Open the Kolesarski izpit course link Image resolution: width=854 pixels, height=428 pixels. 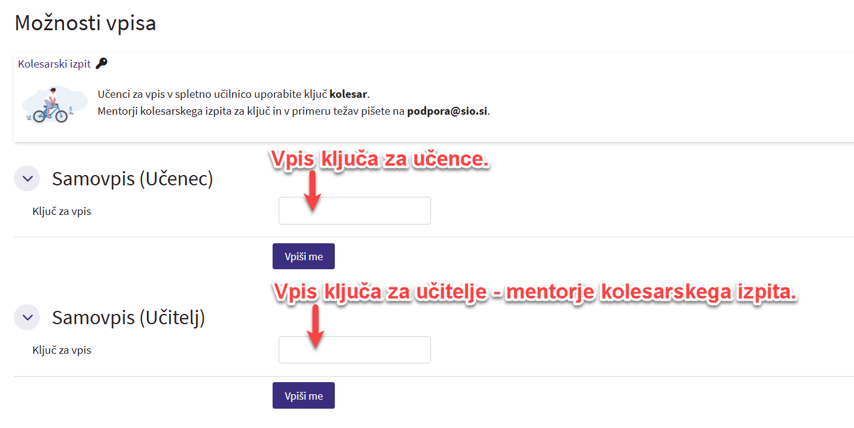(54, 64)
